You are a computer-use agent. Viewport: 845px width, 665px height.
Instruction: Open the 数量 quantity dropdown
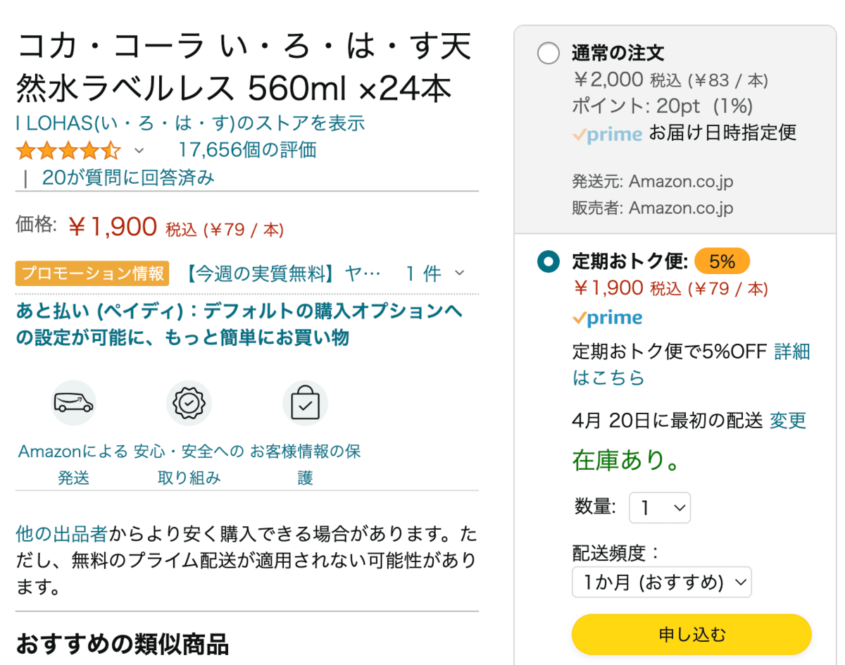[660, 507]
